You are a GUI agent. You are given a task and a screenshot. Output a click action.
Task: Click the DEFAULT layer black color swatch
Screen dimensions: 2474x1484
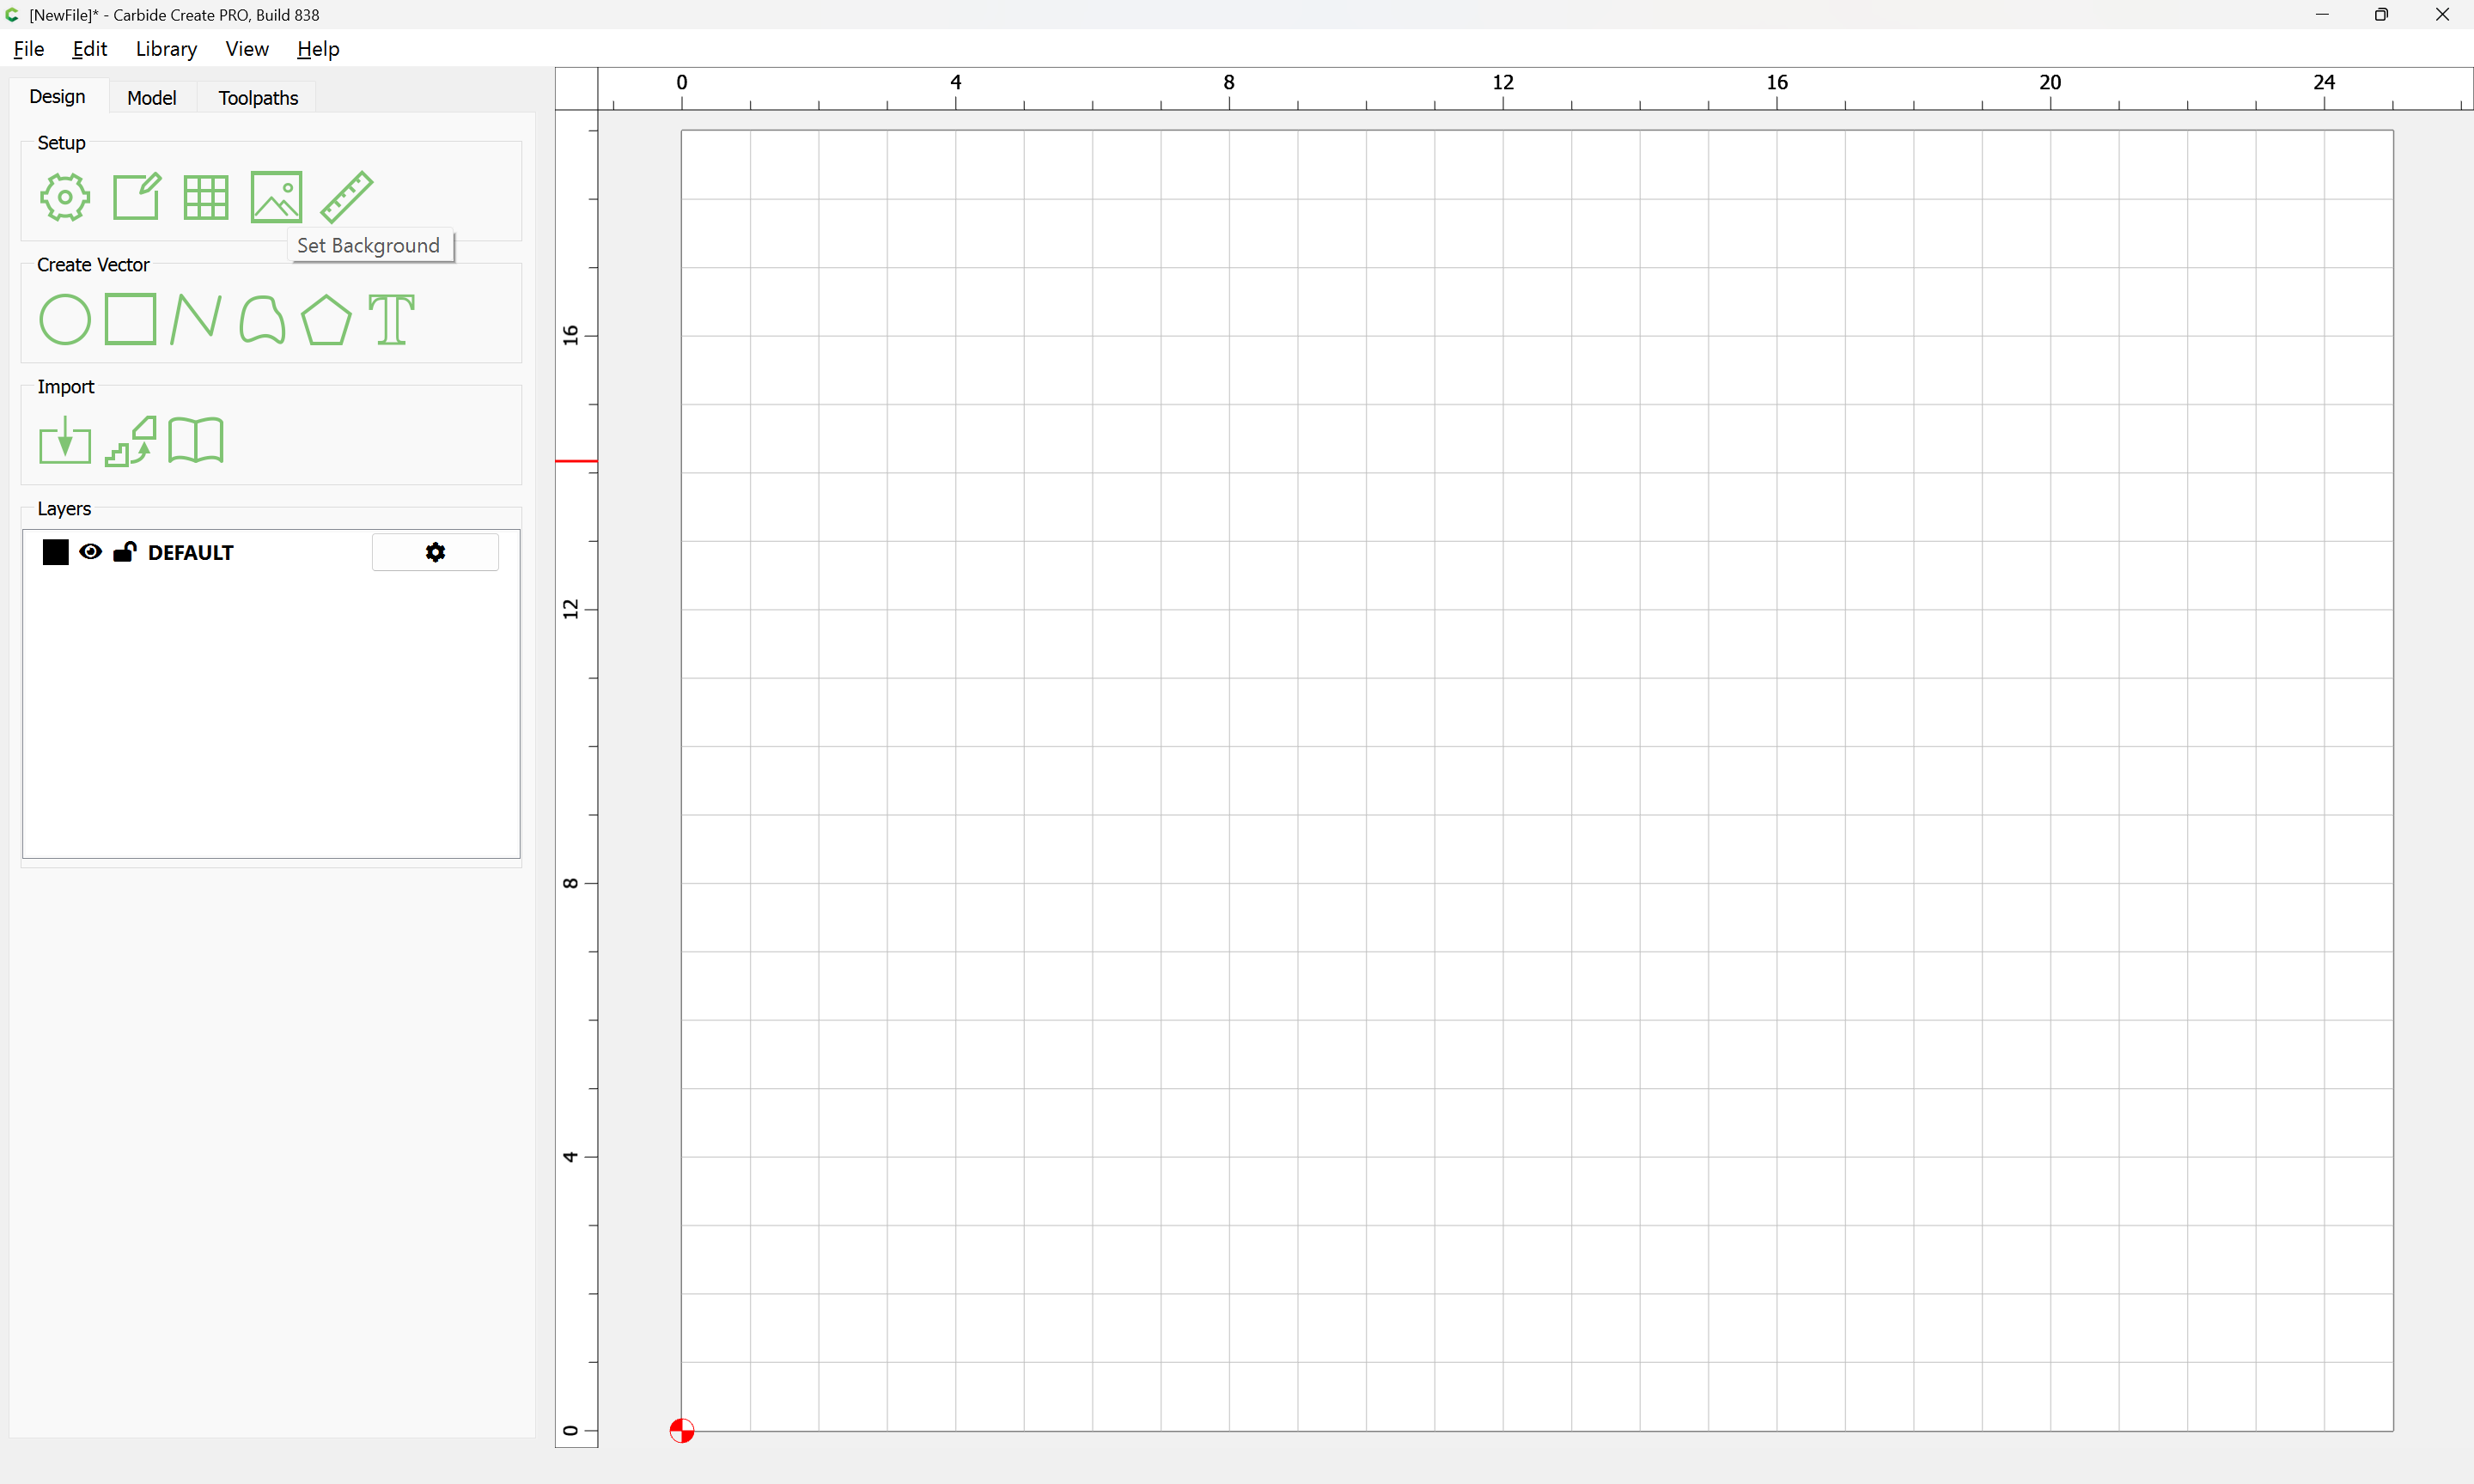(55, 552)
